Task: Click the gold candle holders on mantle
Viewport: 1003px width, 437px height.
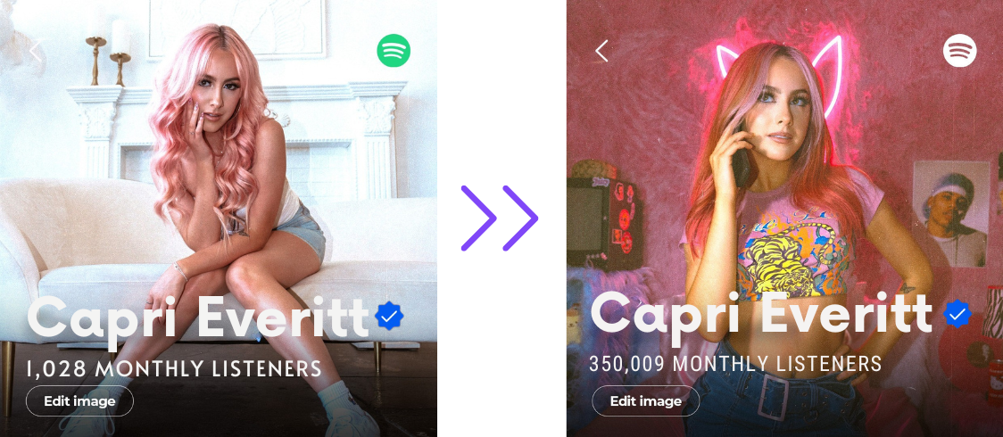Action: pyautogui.click(x=108, y=59)
